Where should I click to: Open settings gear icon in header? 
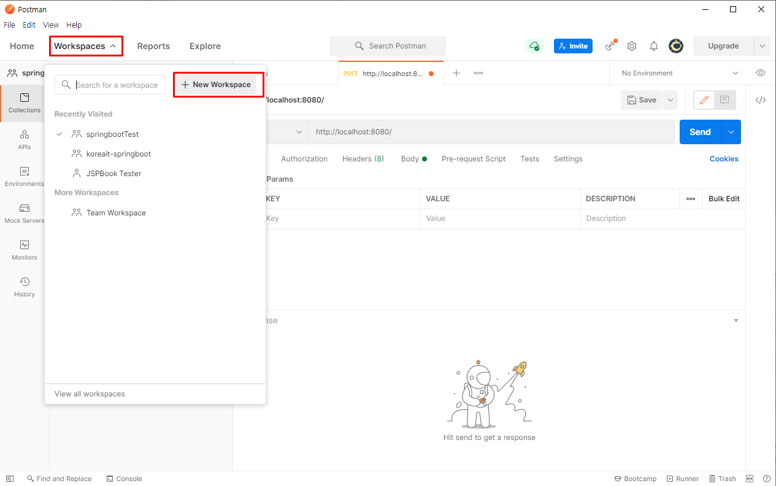pos(632,46)
